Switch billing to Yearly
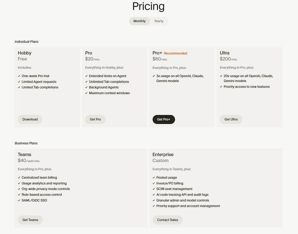Viewport: 298px width, 234px height. click(159, 21)
